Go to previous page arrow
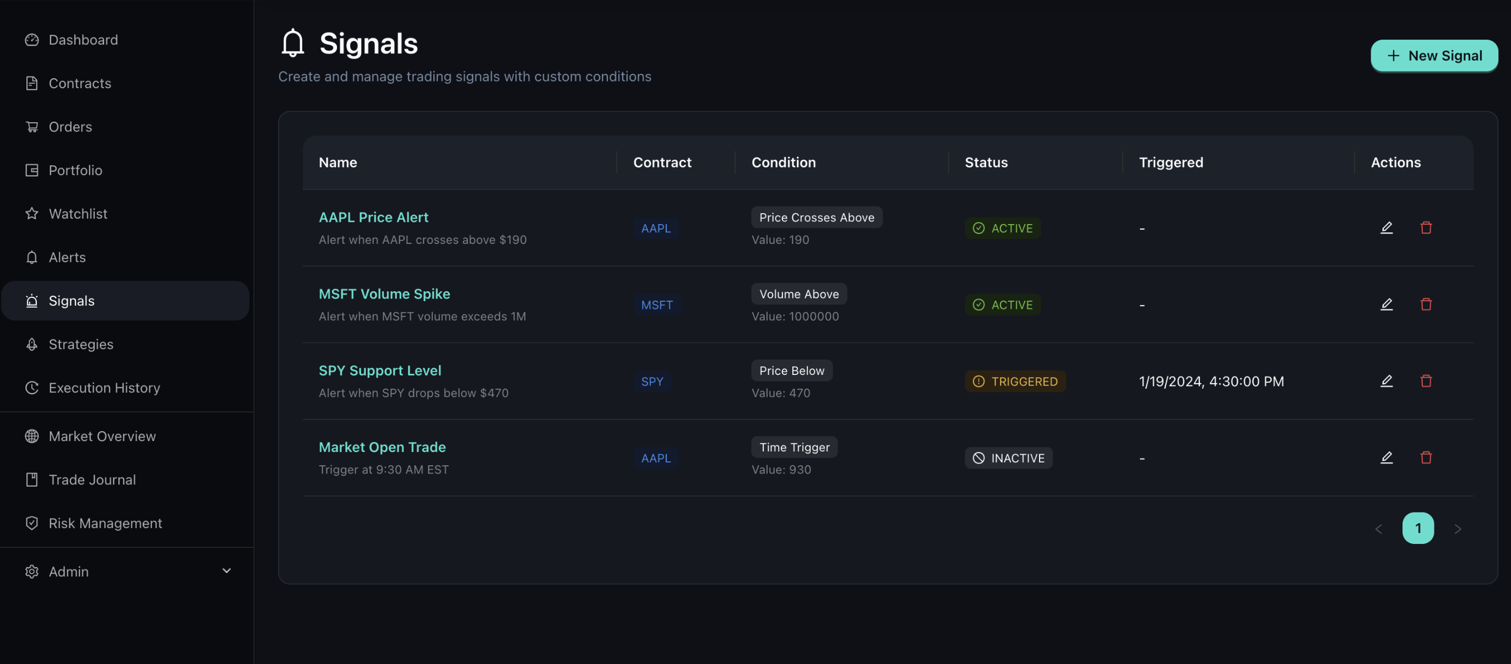The height and width of the screenshot is (664, 1511). pos(1378,529)
